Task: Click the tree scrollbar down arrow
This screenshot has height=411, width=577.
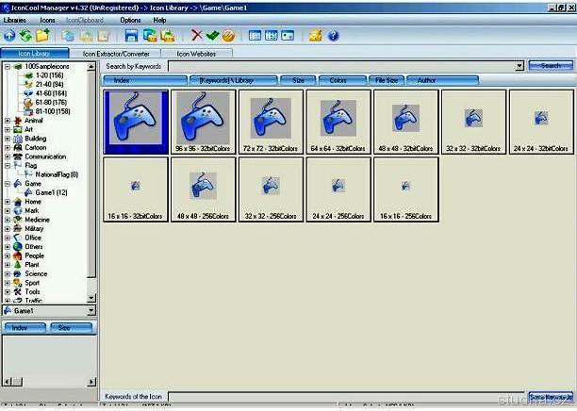Action: (91, 298)
